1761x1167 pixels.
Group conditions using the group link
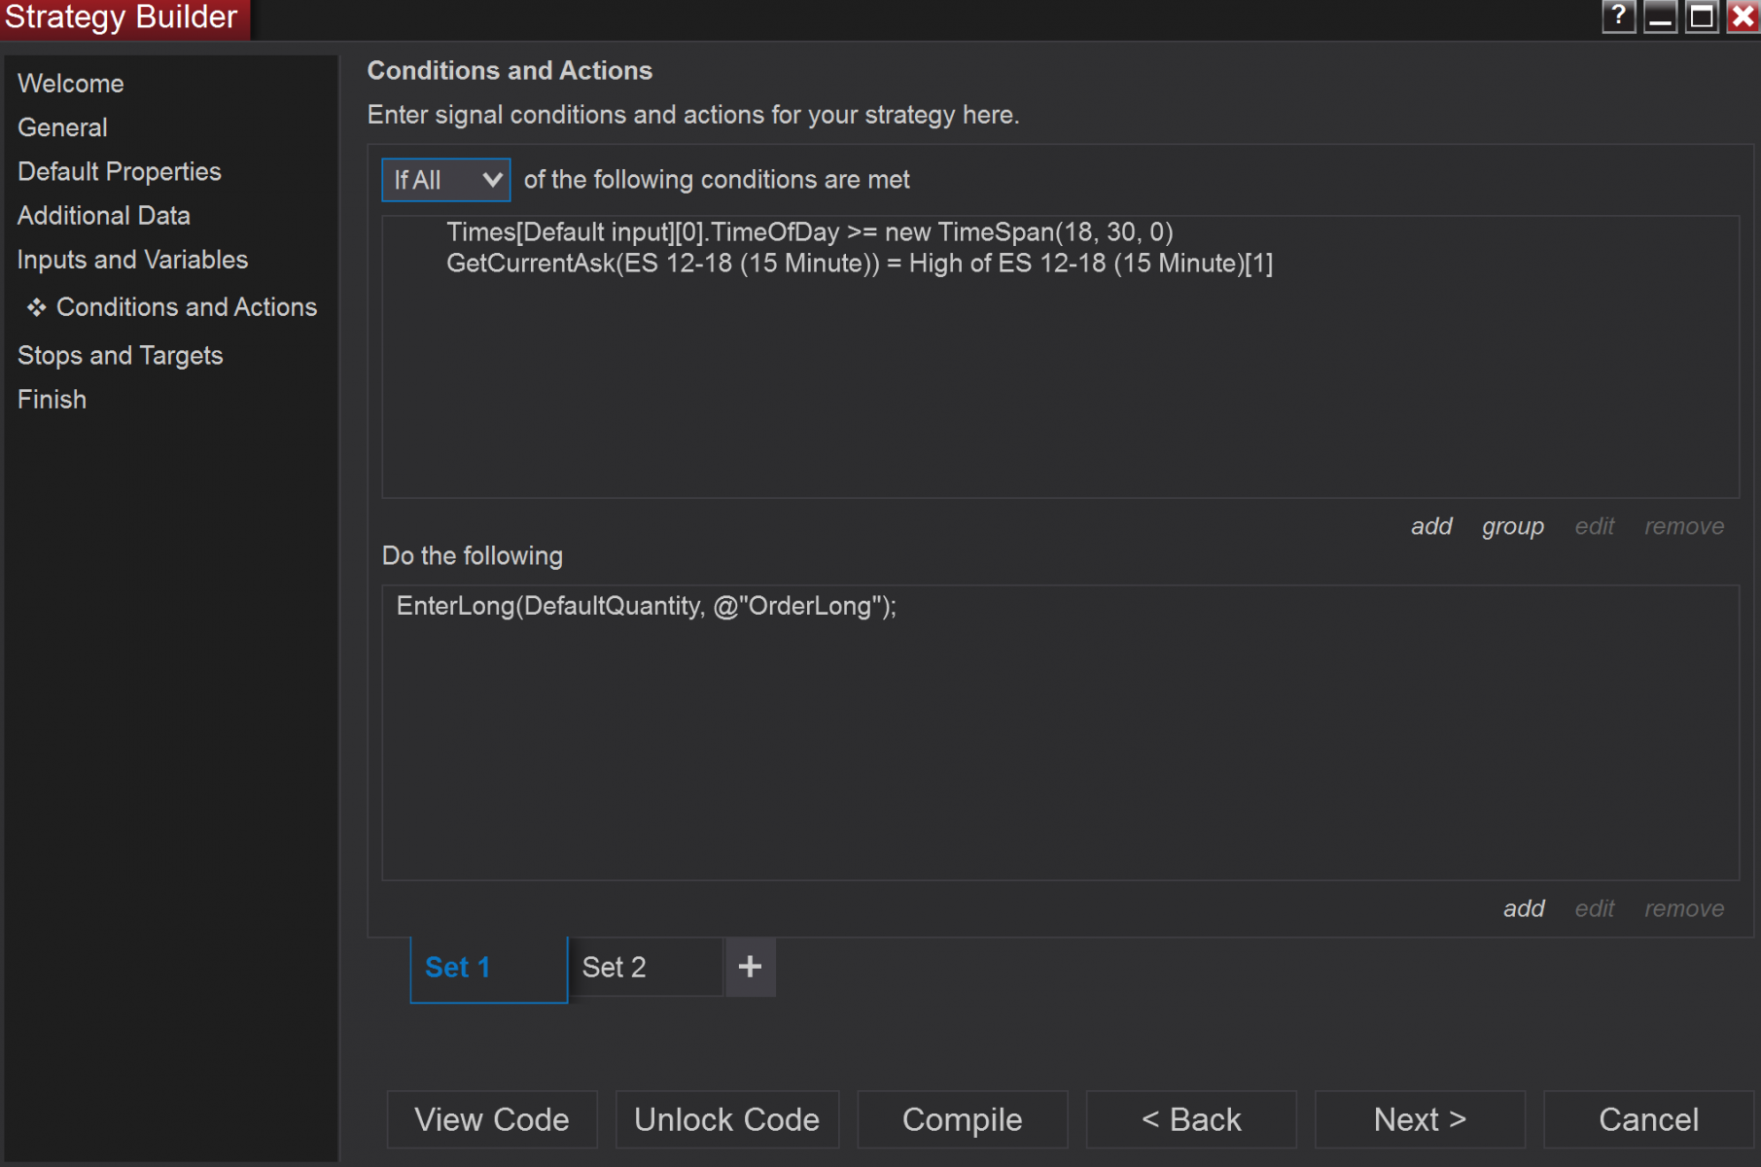click(1512, 526)
